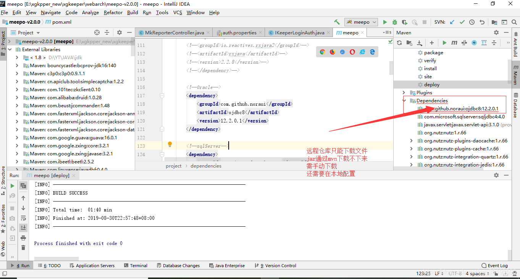Collapse External Libraries tree node

pyautogui.click(x=10, y=49)
